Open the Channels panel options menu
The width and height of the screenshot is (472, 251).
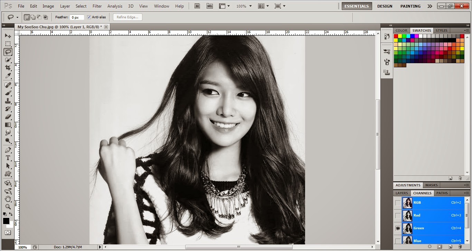pyautogui.click(x=466, y=193)
